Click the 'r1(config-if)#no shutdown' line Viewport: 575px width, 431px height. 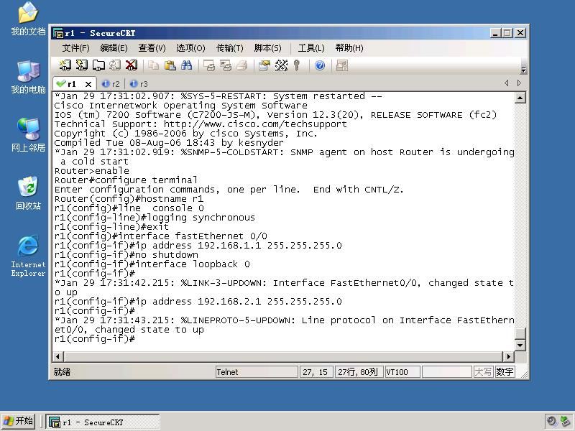[x=126, y=255]
